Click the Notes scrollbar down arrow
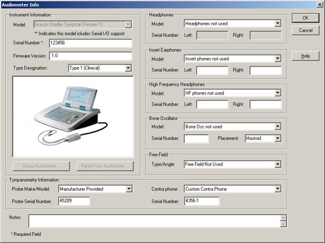This screenshot has width=325, height=243. click(x=283, y=224)
